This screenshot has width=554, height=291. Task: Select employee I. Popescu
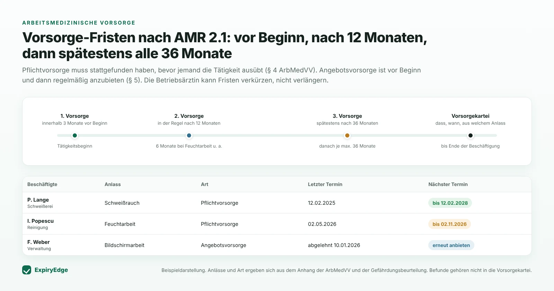(41, 221)
